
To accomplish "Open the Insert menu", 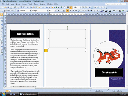I will point(18,4).
